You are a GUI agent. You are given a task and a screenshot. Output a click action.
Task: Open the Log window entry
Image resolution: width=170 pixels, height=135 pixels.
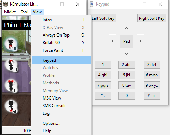[61, 113]
